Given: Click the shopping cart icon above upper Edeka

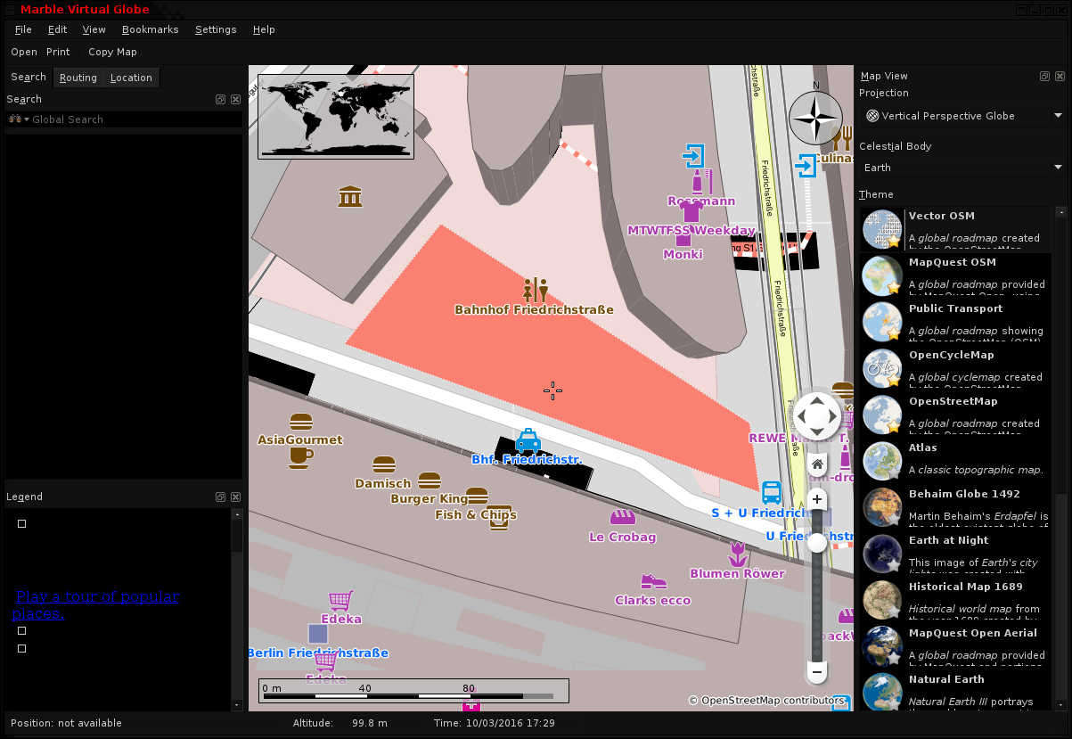Looking at the screenshot, I should [340, 601].
